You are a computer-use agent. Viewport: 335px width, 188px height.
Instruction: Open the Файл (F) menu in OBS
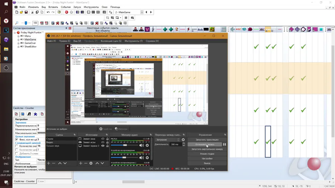(51, 41)
